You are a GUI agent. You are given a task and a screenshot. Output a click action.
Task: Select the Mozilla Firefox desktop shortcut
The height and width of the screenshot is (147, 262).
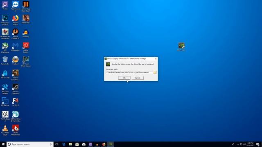point(16,20)
